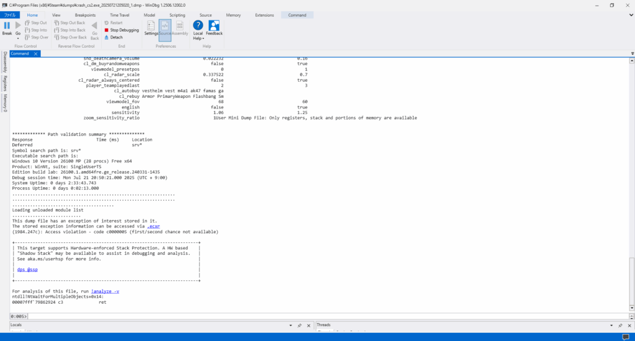Viewport: 635px width, 341px height.
Task: Click the 'Access violation - code c0000005' line
Action: pos(115,232)
